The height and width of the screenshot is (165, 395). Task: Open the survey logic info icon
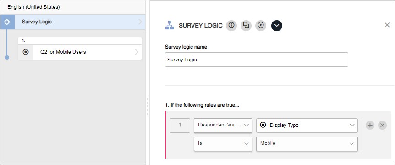[231, 25]
